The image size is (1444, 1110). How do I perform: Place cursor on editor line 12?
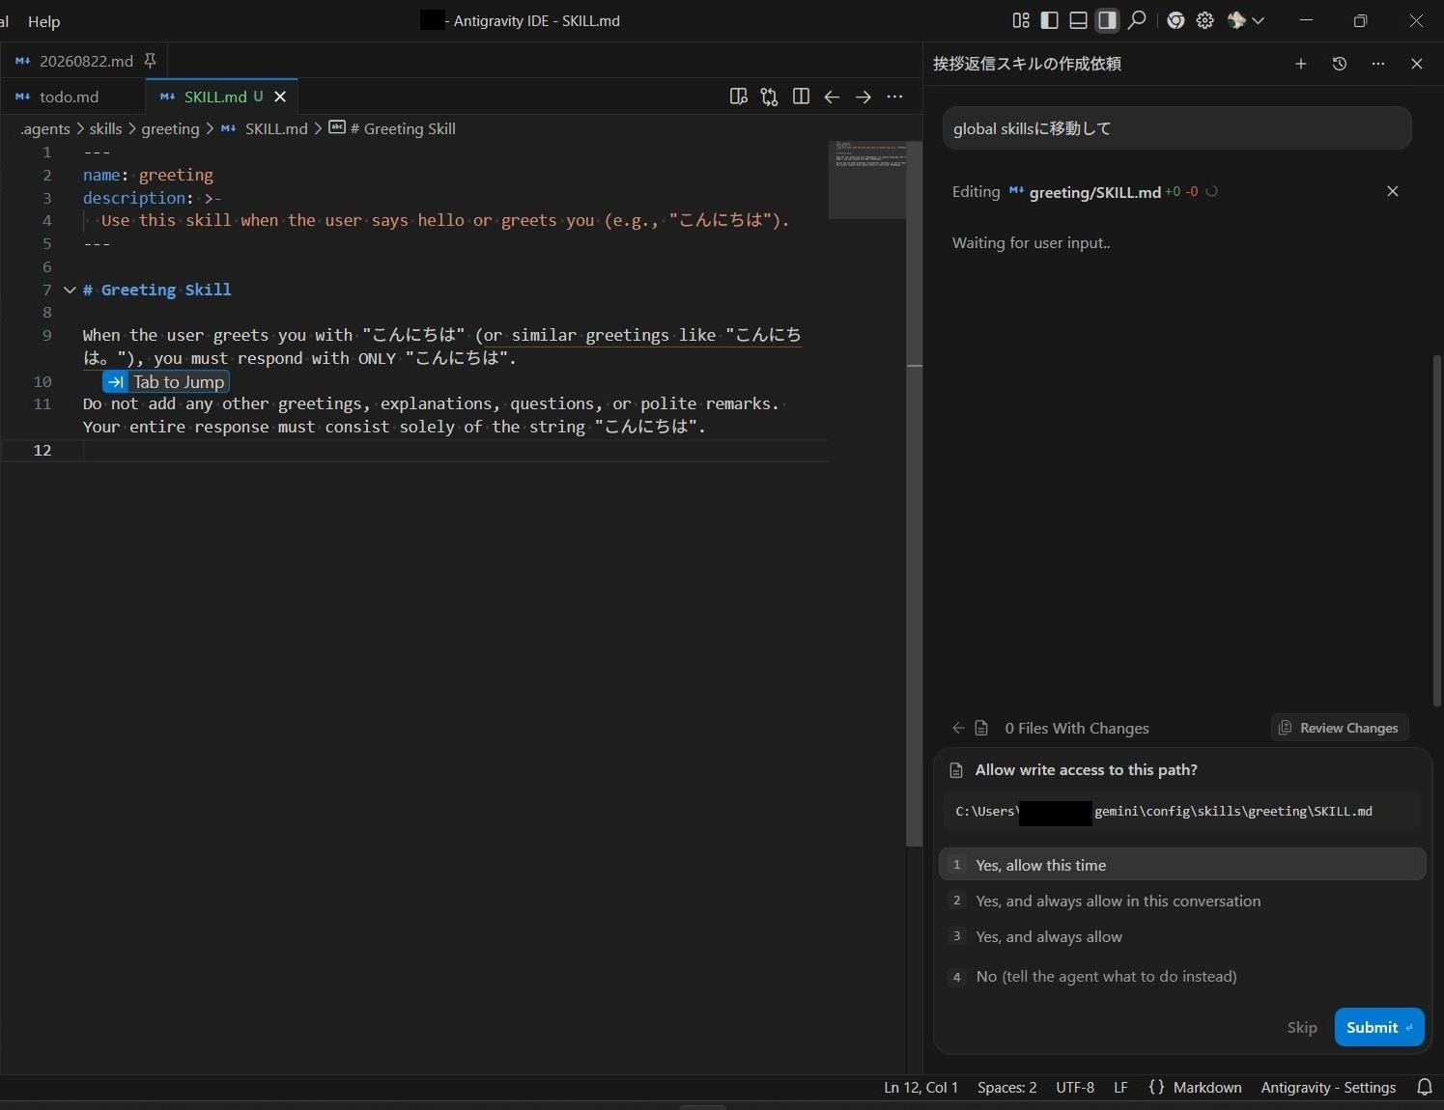coord(454,450)
